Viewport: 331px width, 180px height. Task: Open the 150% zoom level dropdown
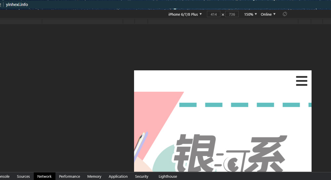click(250, 14)
